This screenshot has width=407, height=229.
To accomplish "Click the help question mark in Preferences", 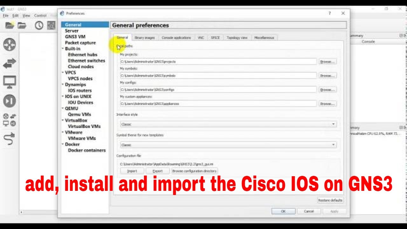I will [x=330, y=13].
